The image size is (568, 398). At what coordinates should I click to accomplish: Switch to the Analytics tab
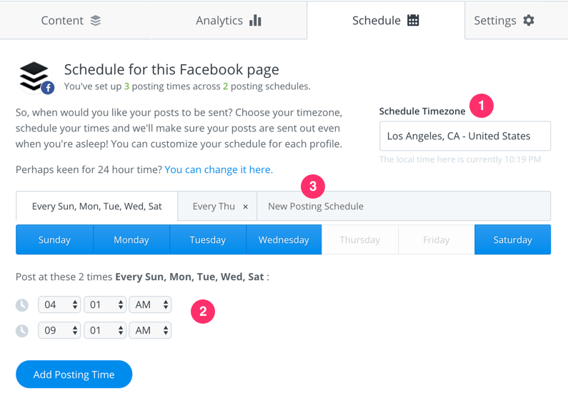point(229,20)
